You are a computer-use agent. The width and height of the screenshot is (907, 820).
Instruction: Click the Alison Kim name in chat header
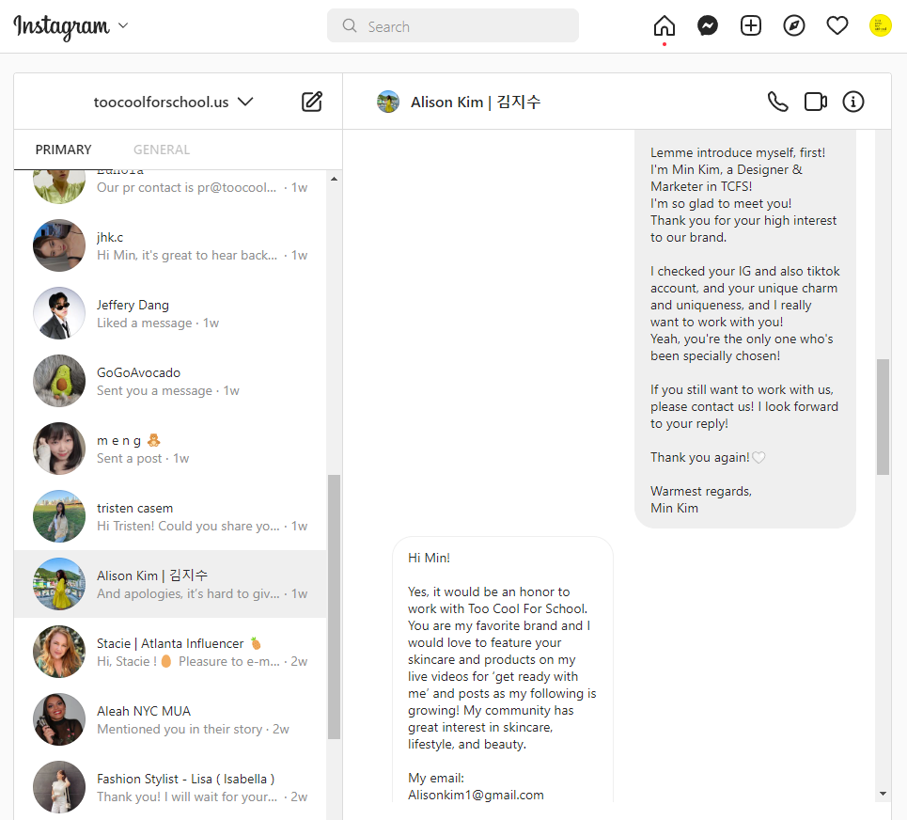(x=476, y=102)
